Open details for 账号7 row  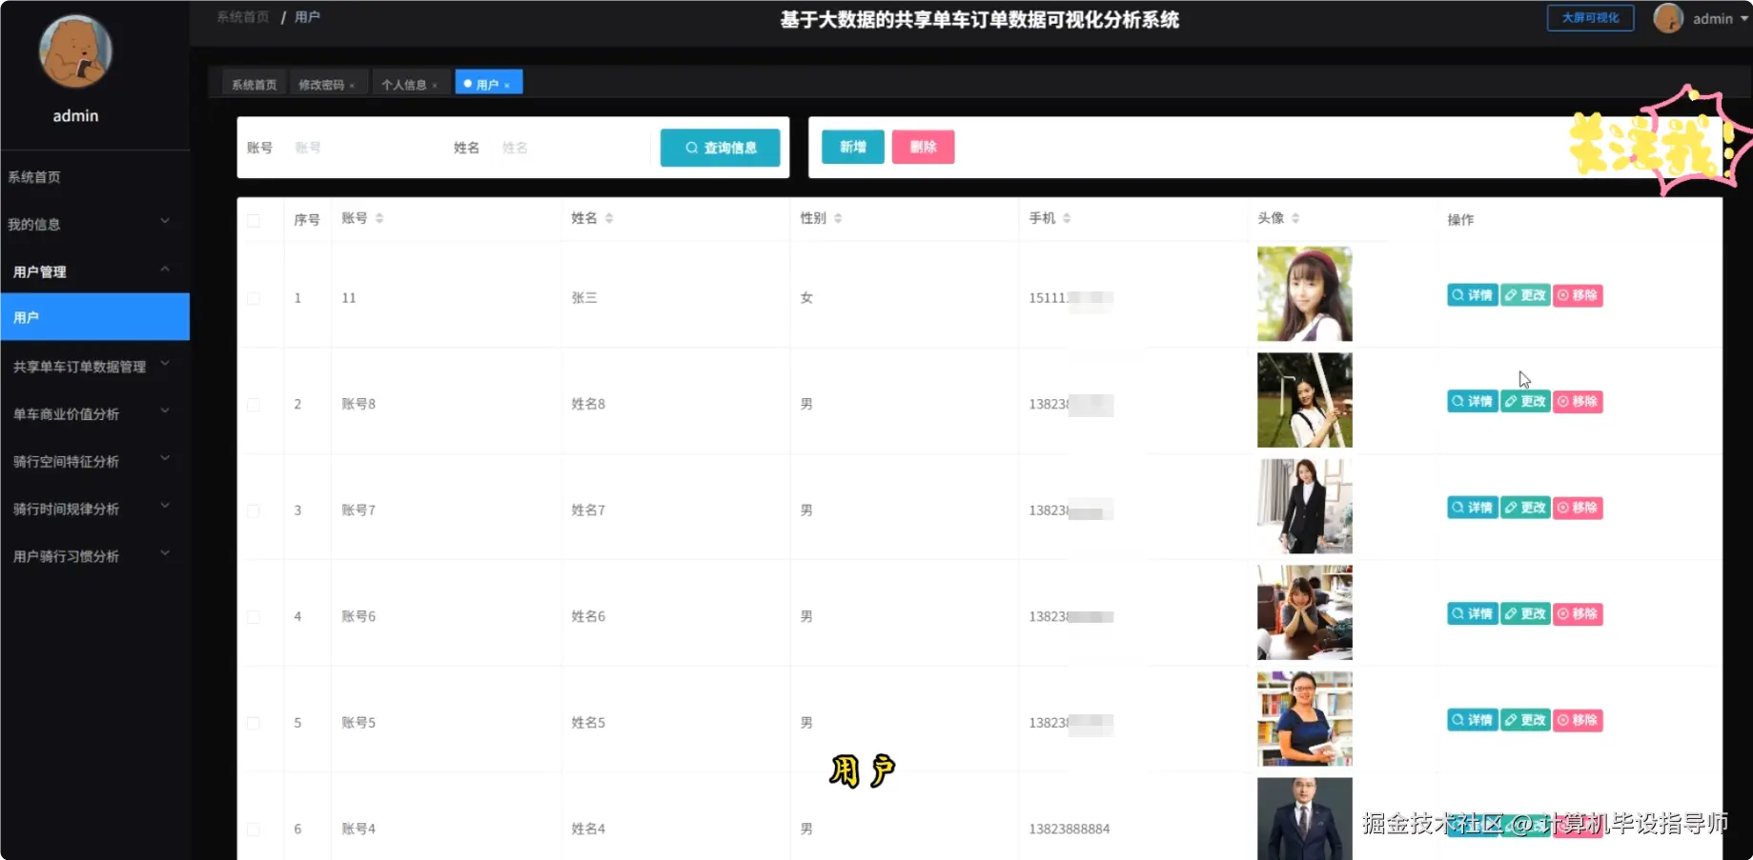click(1472, 508)
